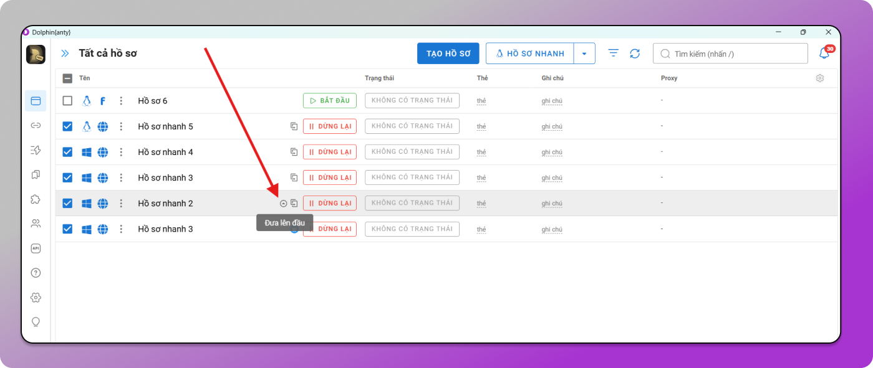Viewport: 873px width, 368px height.
Task: Toggle the select-all checkbox in header
Action: pyautogui.click(x=68, y=78)
